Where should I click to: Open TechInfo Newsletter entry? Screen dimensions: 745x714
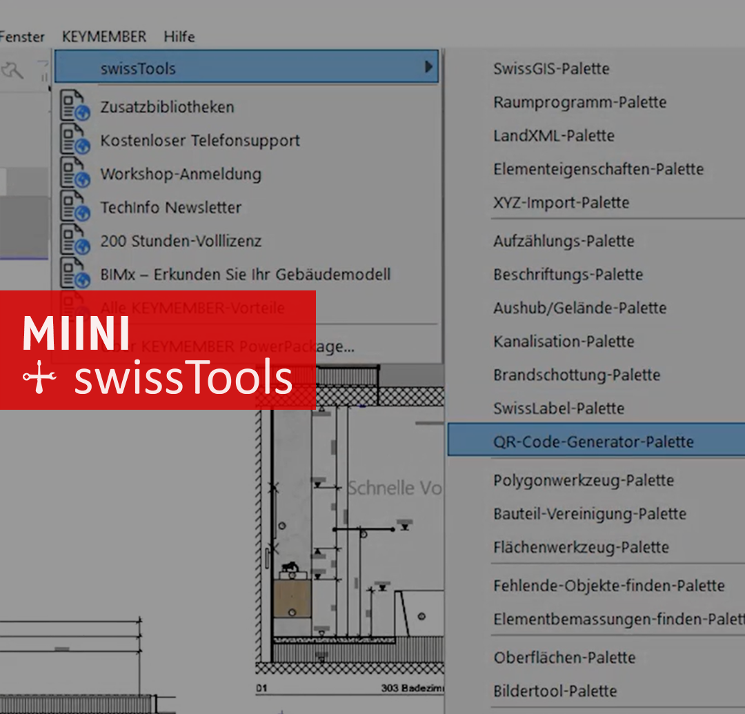tap(170, 208)
